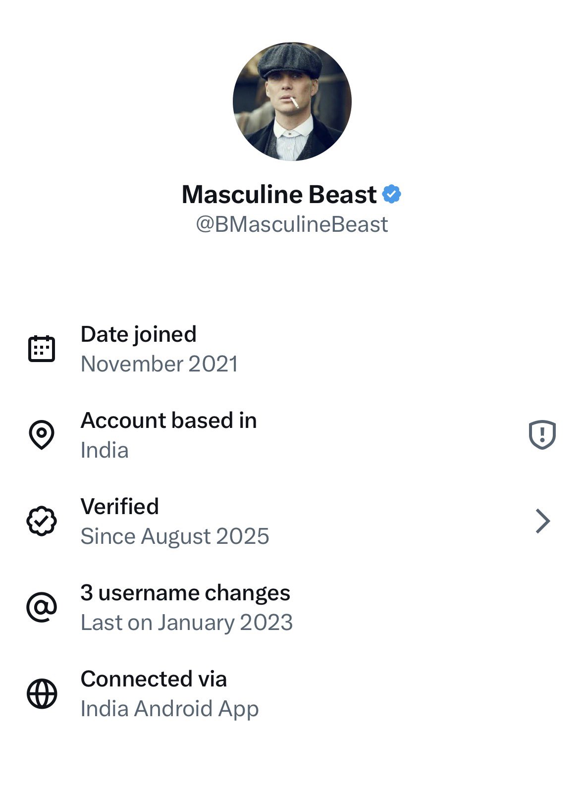This screenshot has height=787, width=584.
Task: Select the 3 username changes heading
Action: tap(185, 593)
